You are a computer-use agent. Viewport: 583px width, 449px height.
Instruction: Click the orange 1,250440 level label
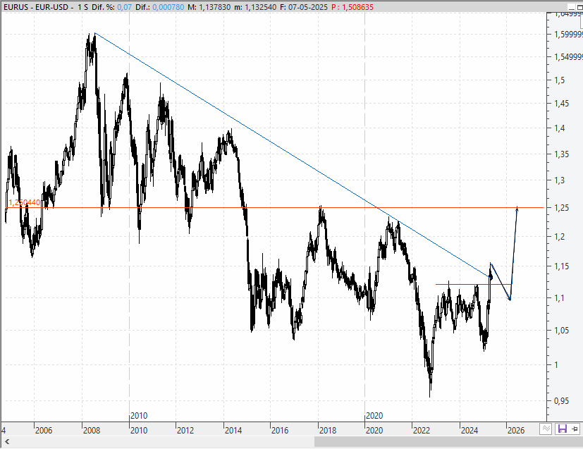coord(24,202)
